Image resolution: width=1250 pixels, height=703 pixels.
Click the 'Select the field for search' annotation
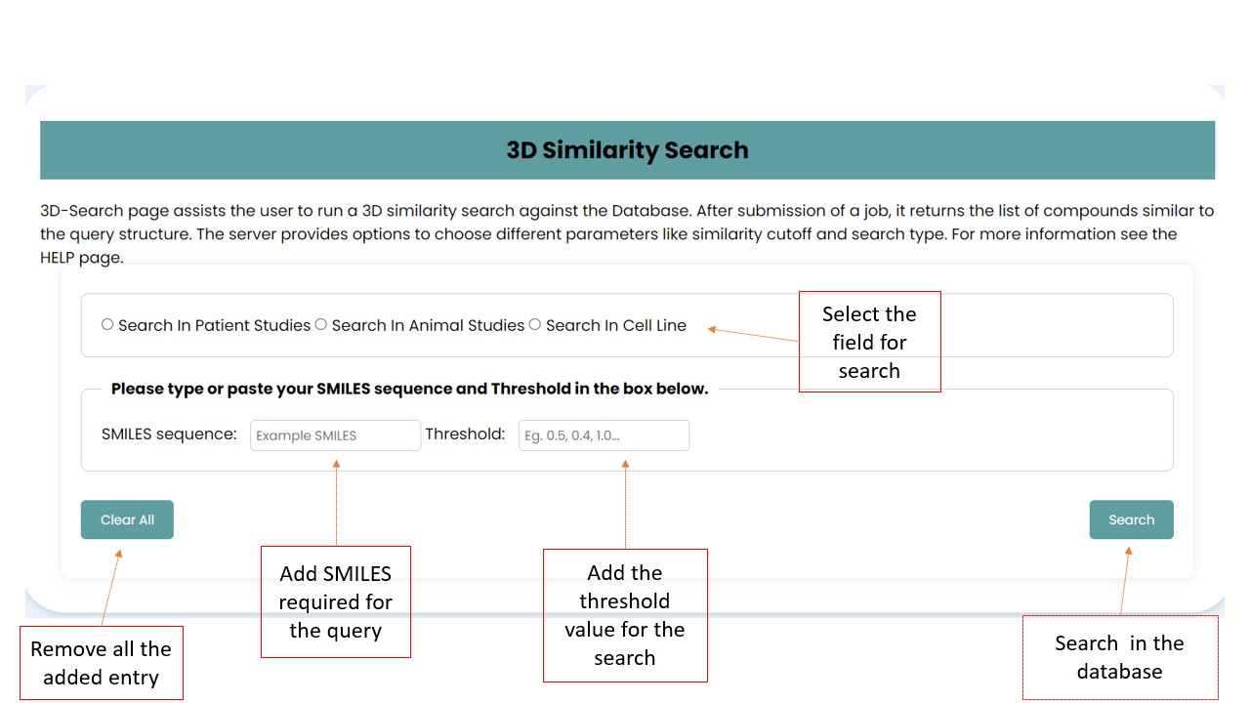click(x=869, y=342)
